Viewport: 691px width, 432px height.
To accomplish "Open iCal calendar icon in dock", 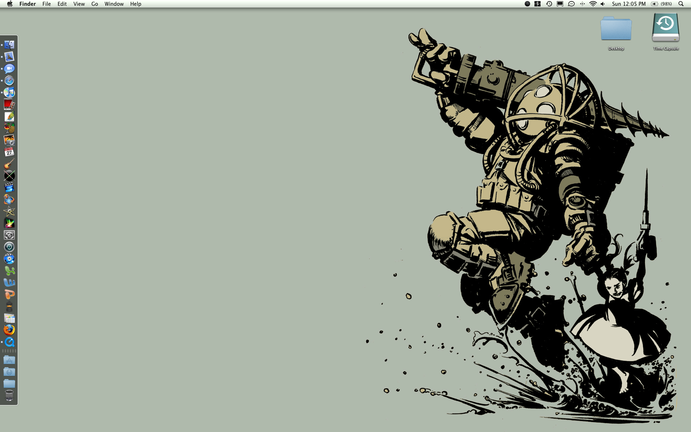I will (9, 152).
